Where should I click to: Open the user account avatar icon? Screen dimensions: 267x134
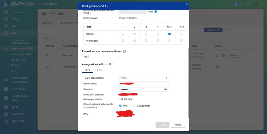236,4
